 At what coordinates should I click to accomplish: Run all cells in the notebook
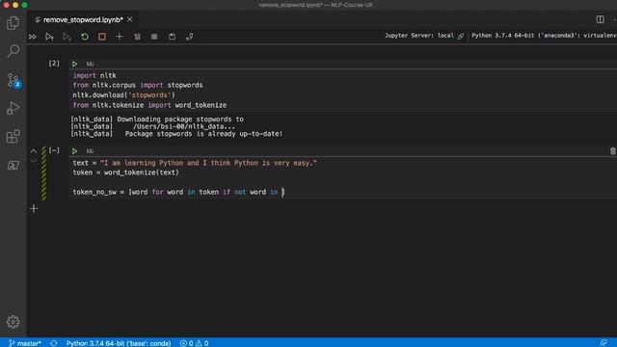[x=33, y=37]
